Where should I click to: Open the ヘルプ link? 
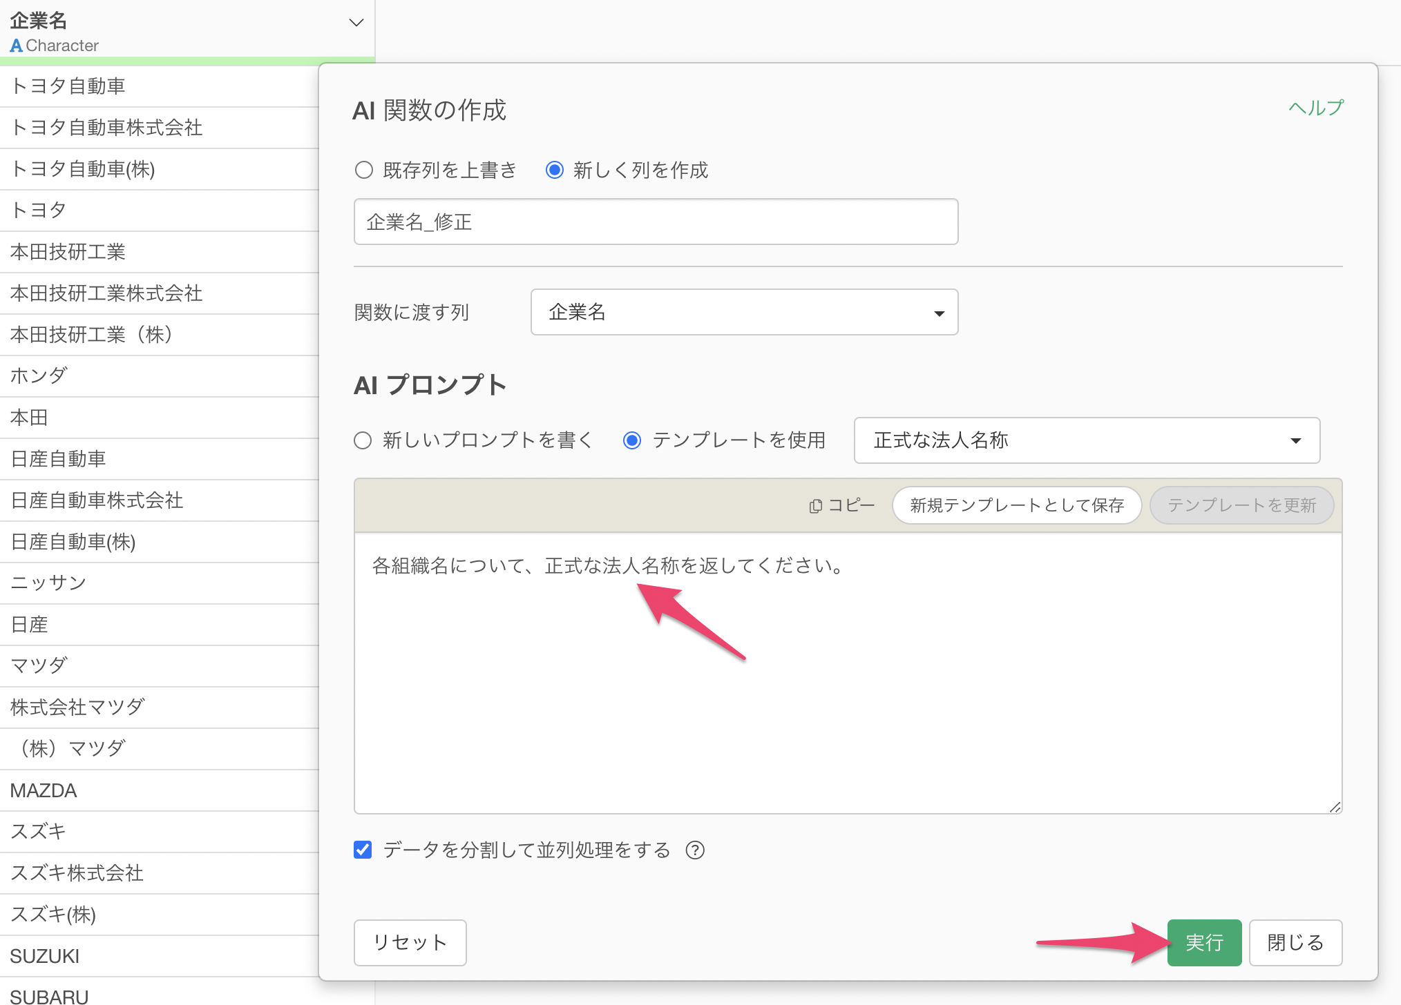point(1315,108)
